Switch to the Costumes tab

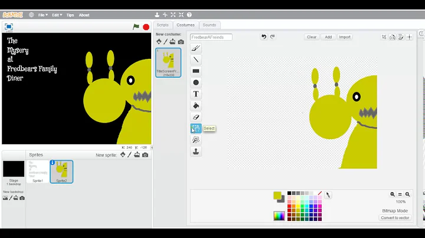click(186, 25)
